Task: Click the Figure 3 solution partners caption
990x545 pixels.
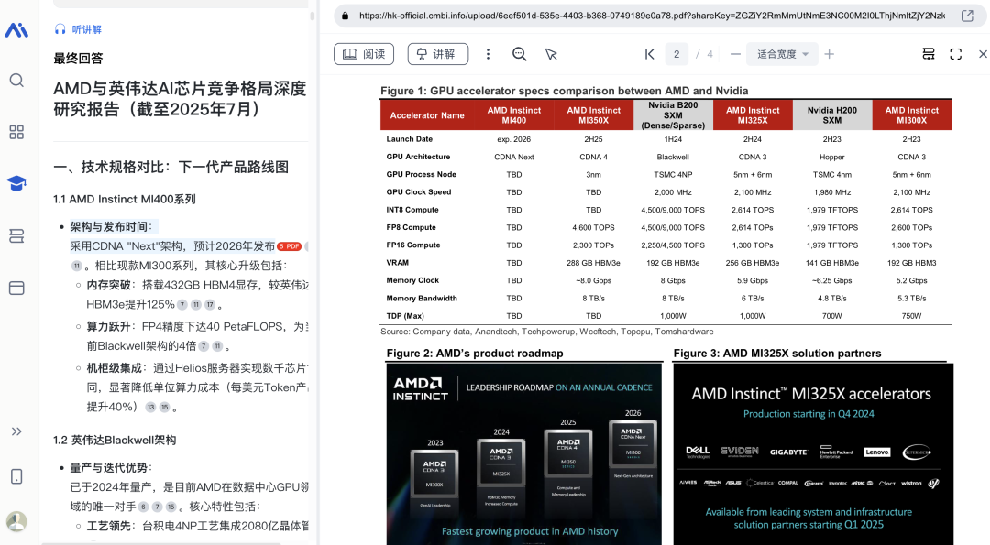Action: (x=777, y=354)
